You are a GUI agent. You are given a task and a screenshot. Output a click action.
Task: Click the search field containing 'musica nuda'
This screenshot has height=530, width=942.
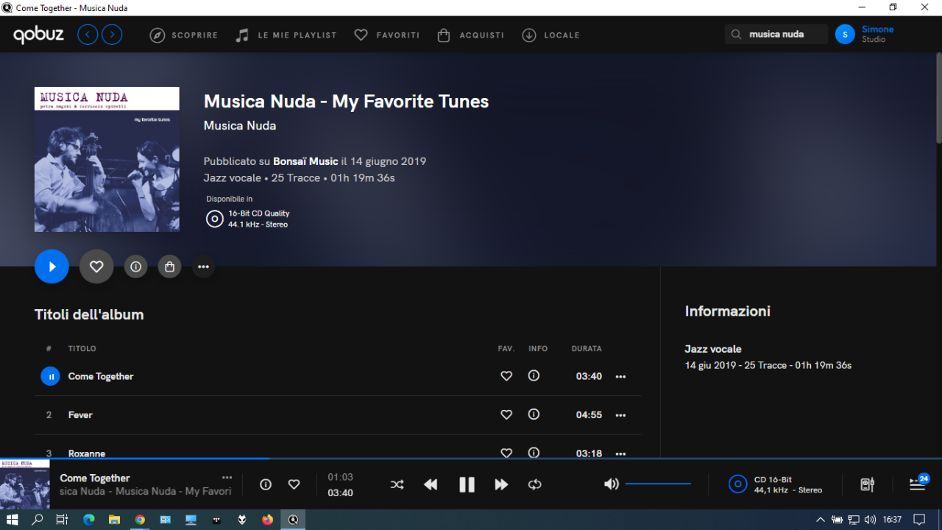click(x=776, y=34)
